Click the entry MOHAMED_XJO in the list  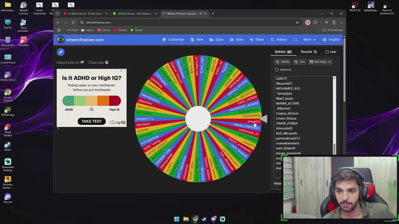click(288, 88)
